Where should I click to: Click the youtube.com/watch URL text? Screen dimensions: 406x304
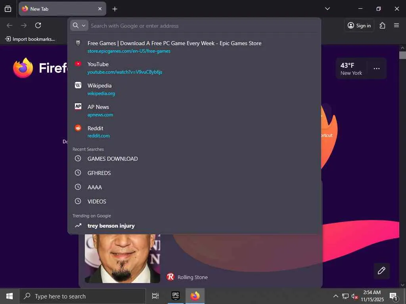(x=125, y=72)
